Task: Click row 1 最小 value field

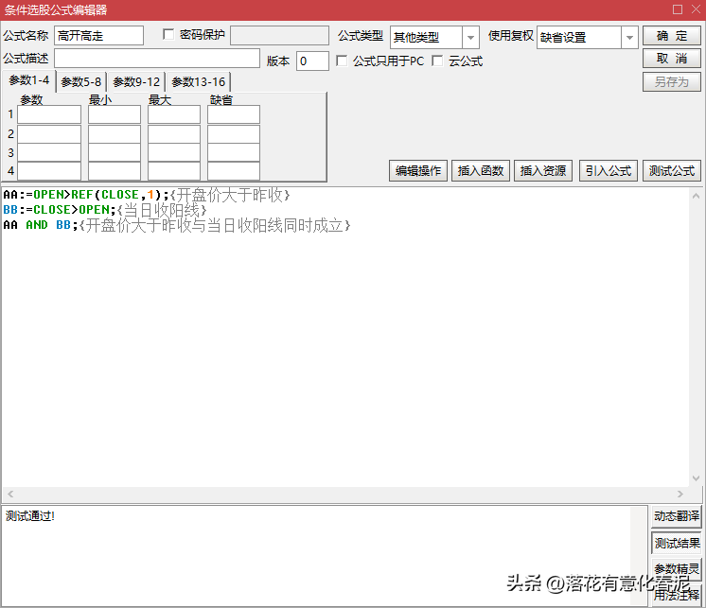Action: click(115, 114)
